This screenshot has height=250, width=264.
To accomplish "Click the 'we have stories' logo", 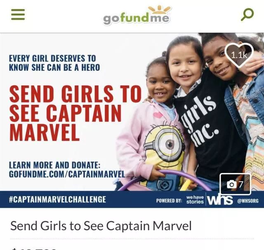I will coord(195,199).
